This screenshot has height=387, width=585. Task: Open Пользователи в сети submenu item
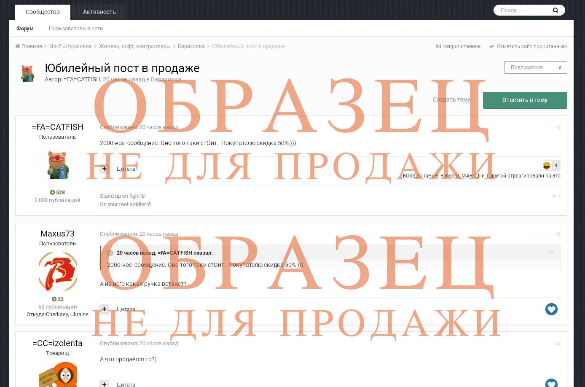click(x=76, y=29)
